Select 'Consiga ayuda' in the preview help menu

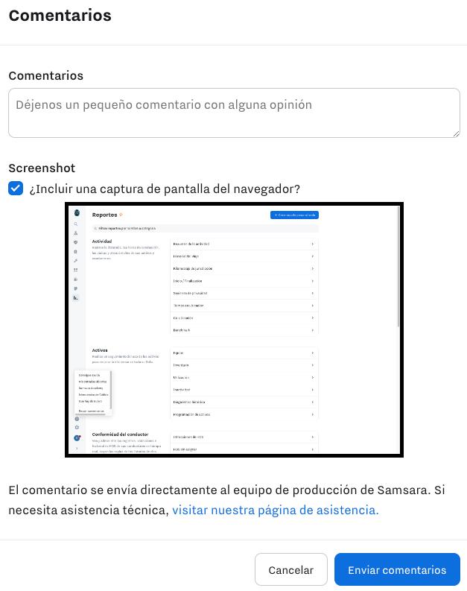click(89, 375)
